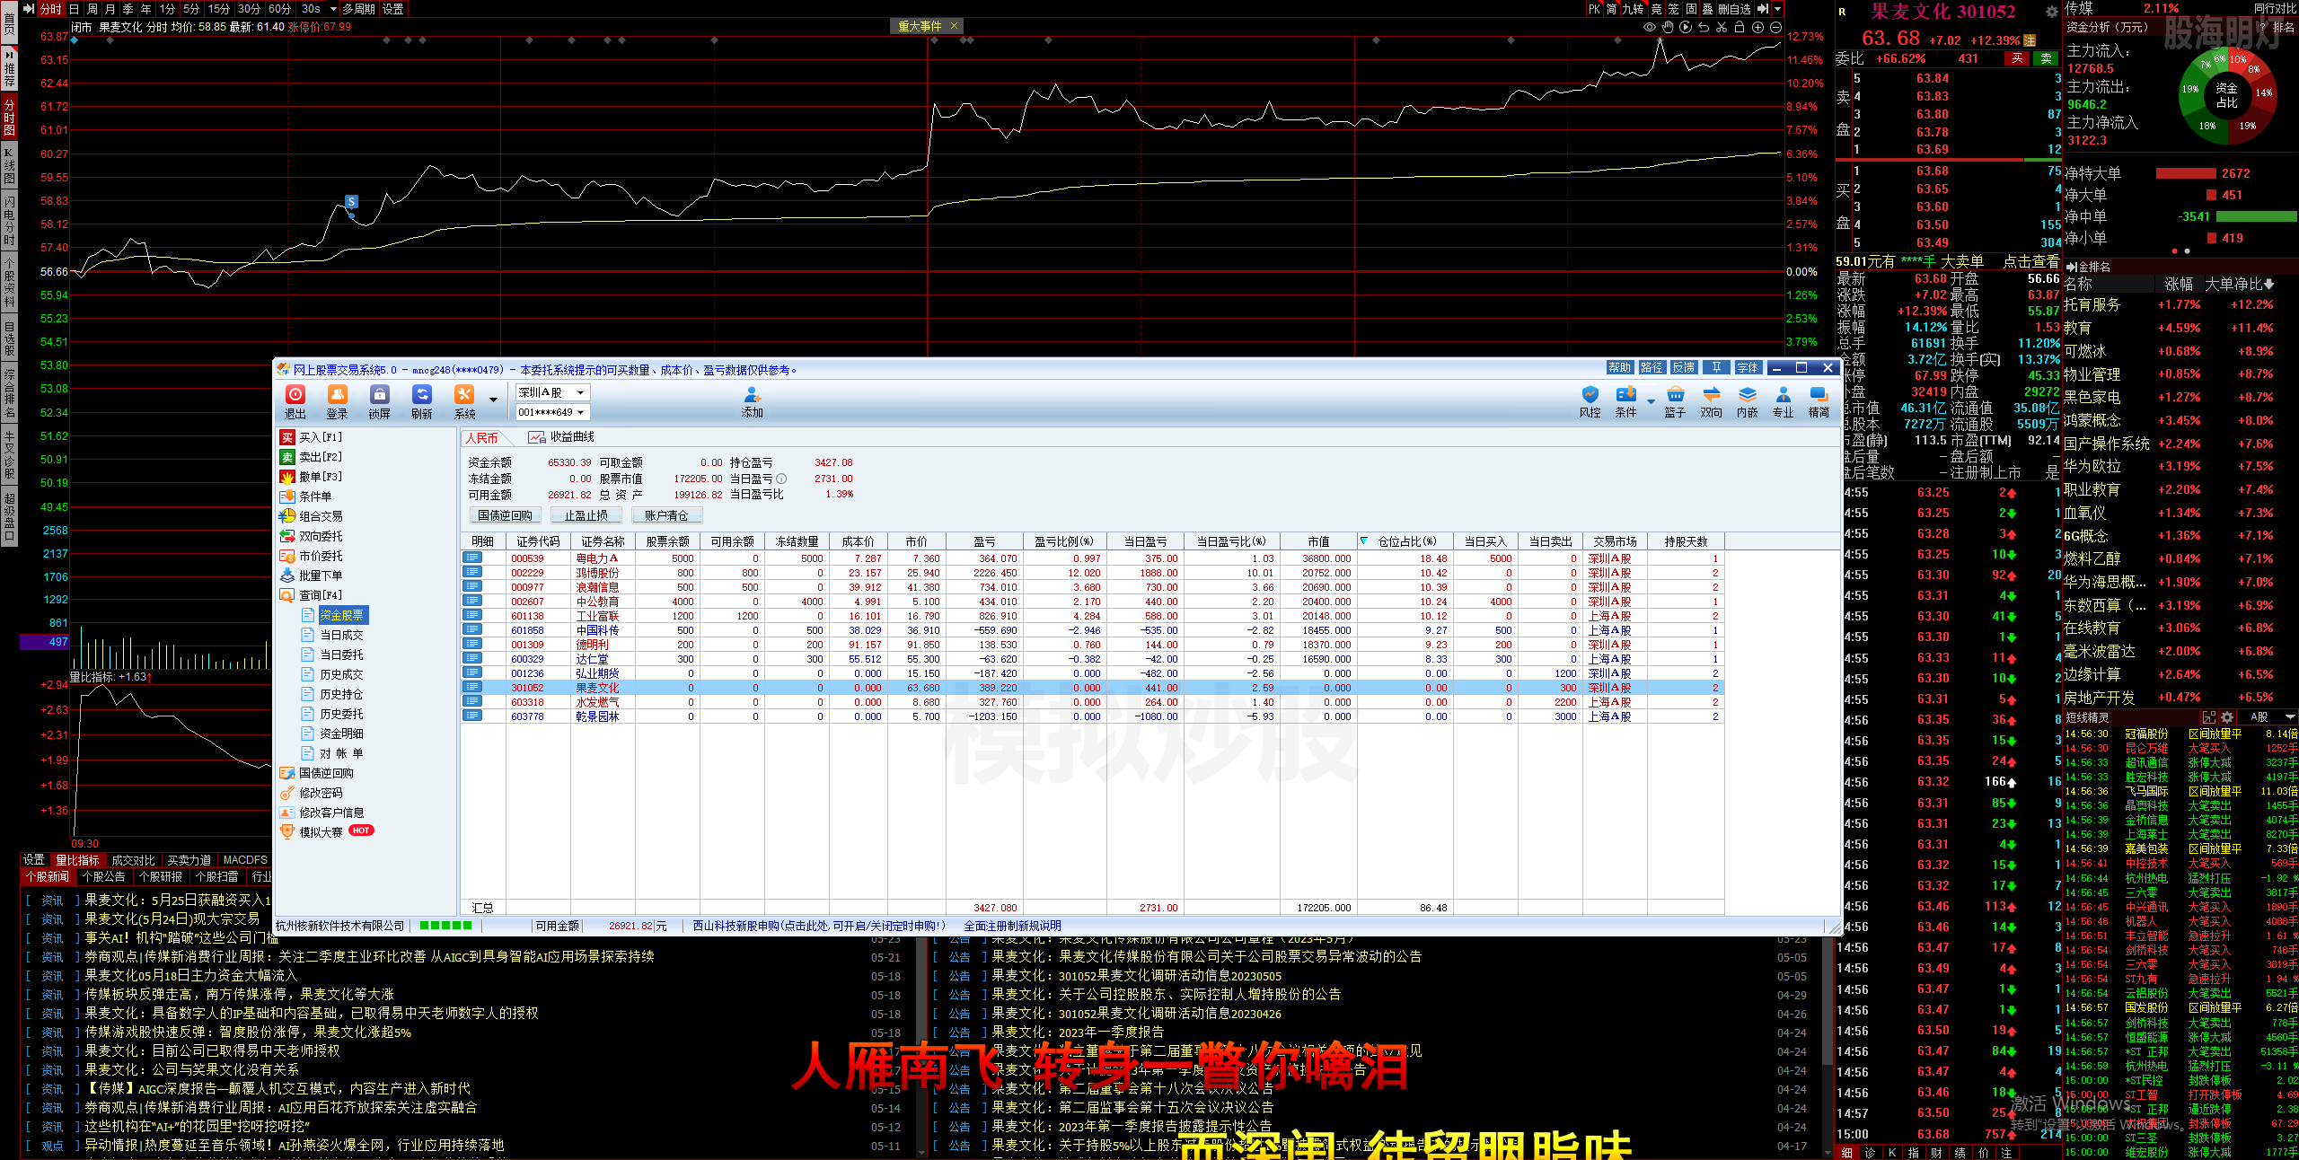Viewport: 2299px width, 1160px height.
Task: Click the zoom-in plus icon above chart
Action: [x=1757, y=27]
